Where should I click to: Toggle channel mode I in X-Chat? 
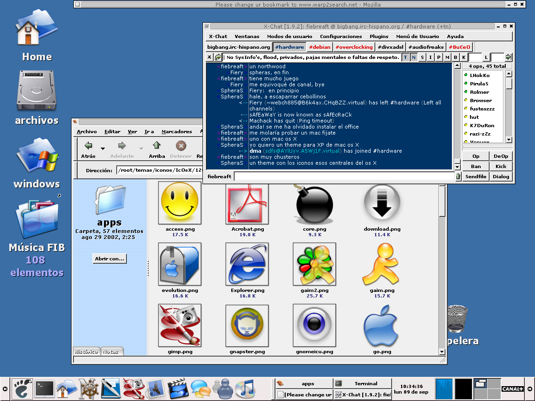point(430,57)
